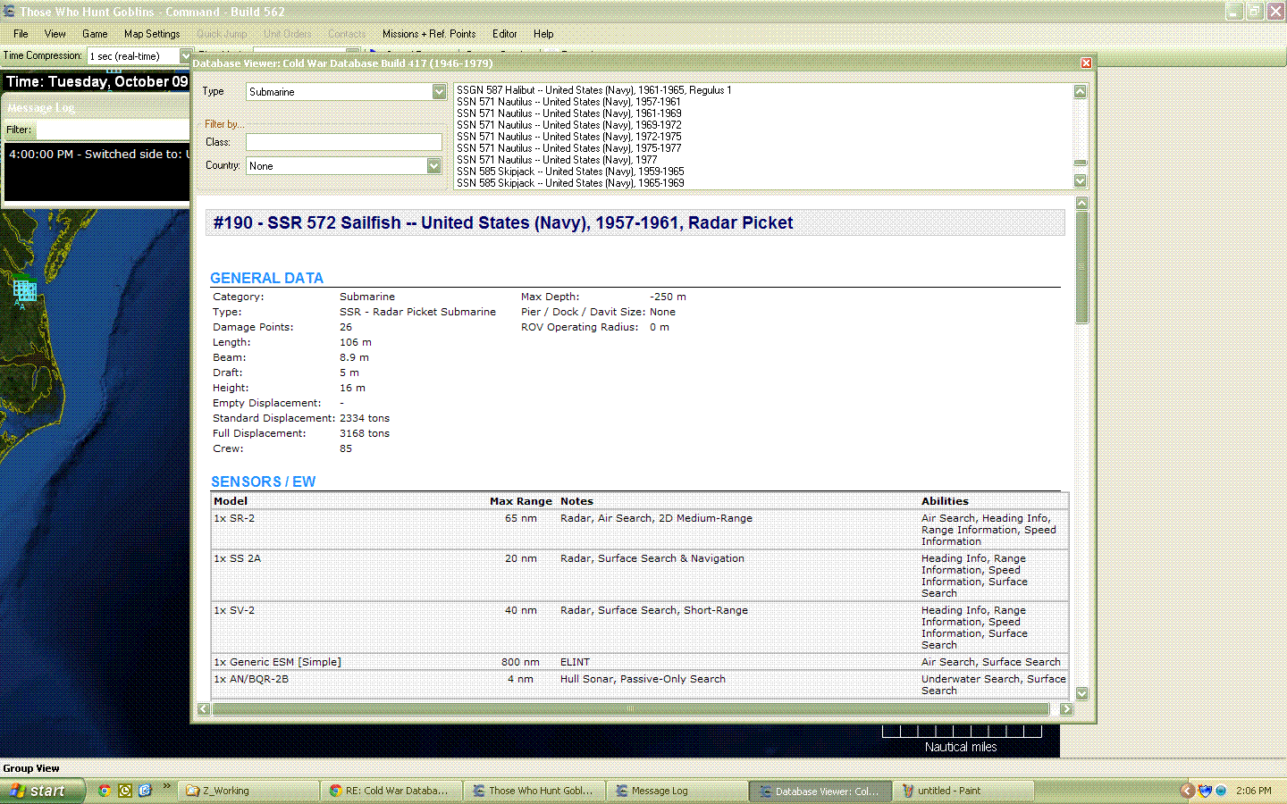
Task: Click the system clock showing 2:06 PM
Action: [x=1254, y=791]
